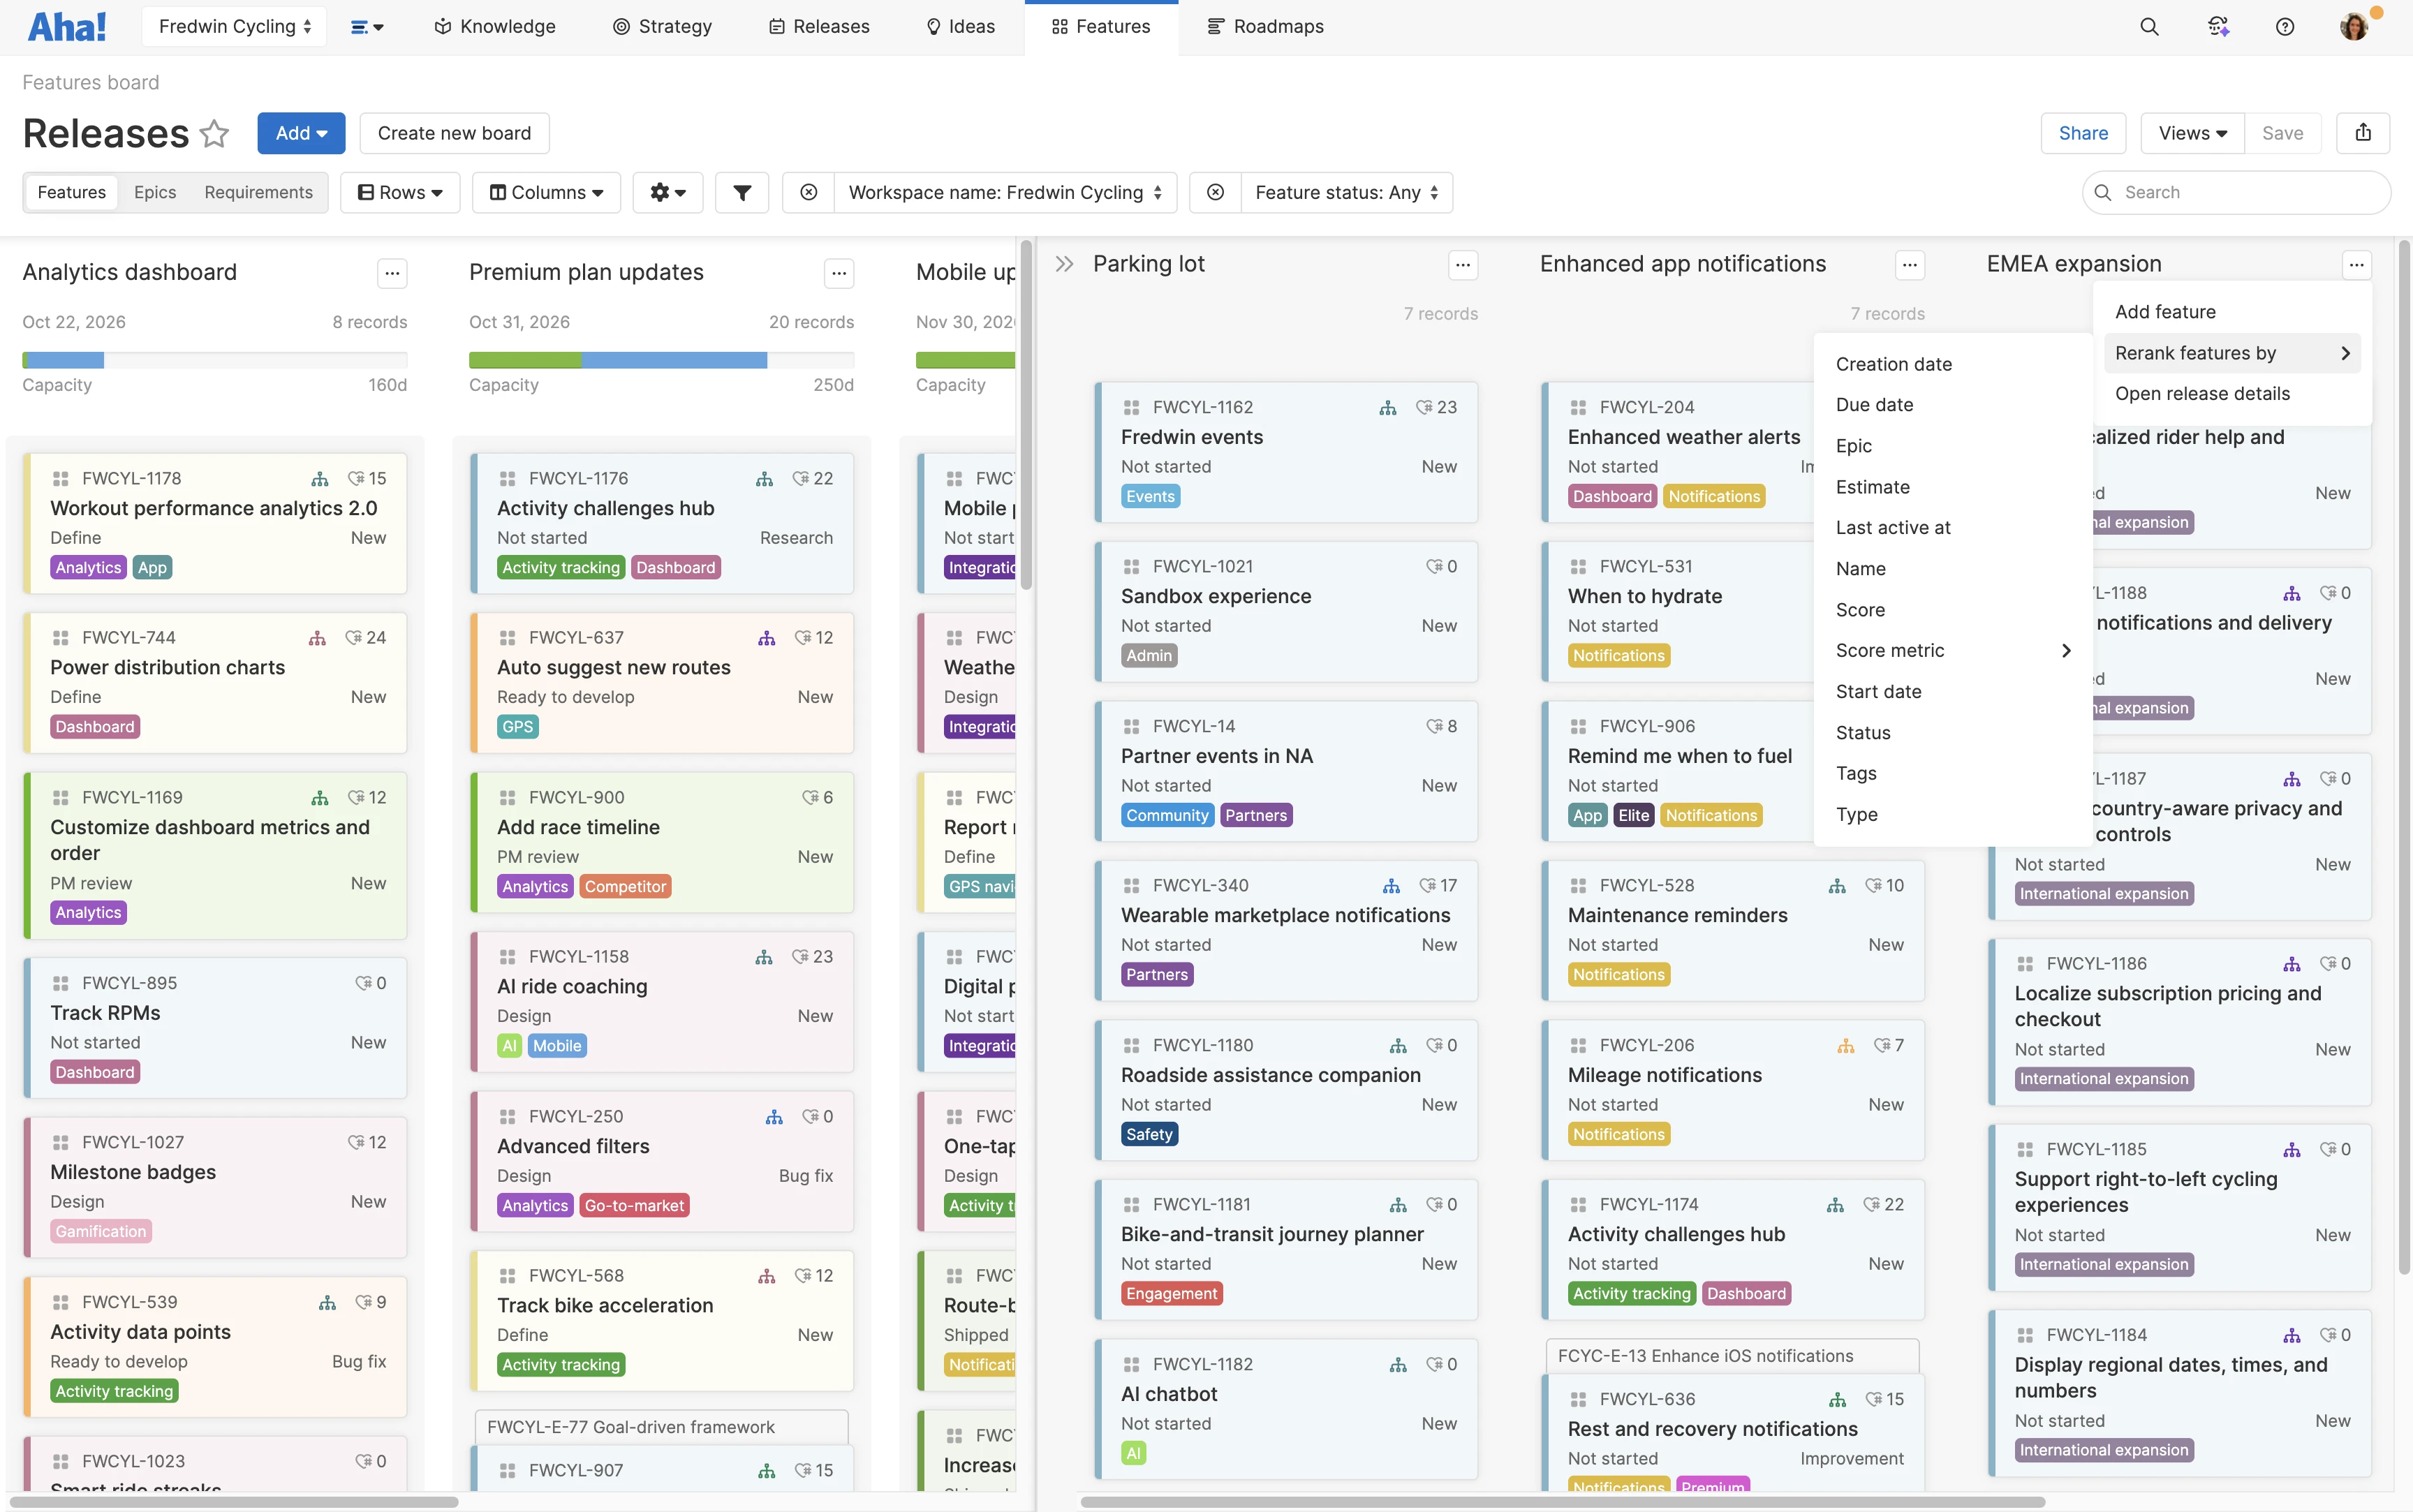
Task: Click drag handle icon on FWCYL-1162 card
Action: [x=1132, y=408]
